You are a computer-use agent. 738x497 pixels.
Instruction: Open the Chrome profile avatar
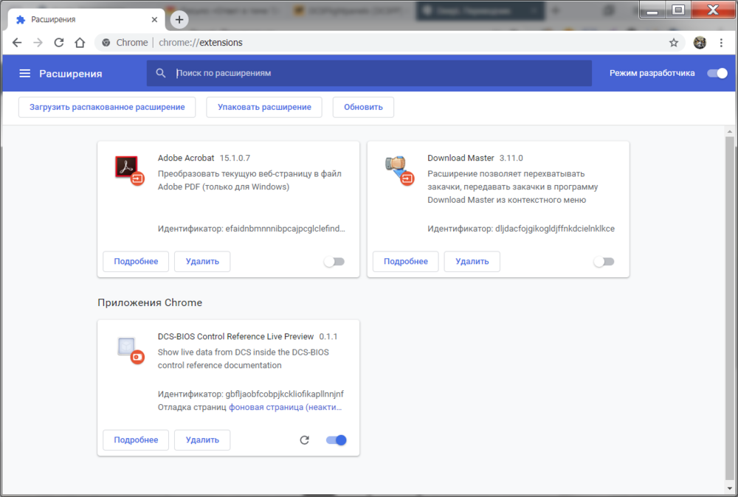[x=700, y=43]
